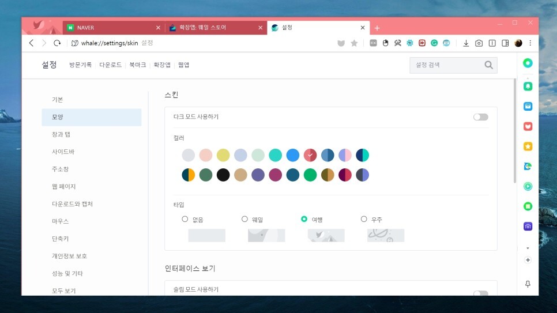Open the blue calendar sidebar icon

pos(528,106)
